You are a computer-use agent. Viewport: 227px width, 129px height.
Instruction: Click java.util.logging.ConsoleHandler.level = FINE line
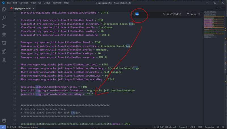point(54,87)
